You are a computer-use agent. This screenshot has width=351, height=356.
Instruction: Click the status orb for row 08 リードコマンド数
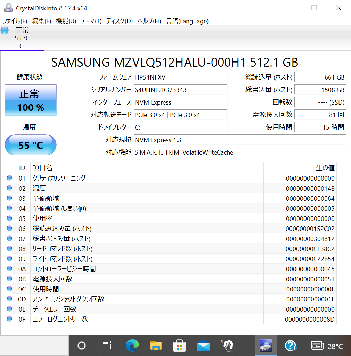9,248
